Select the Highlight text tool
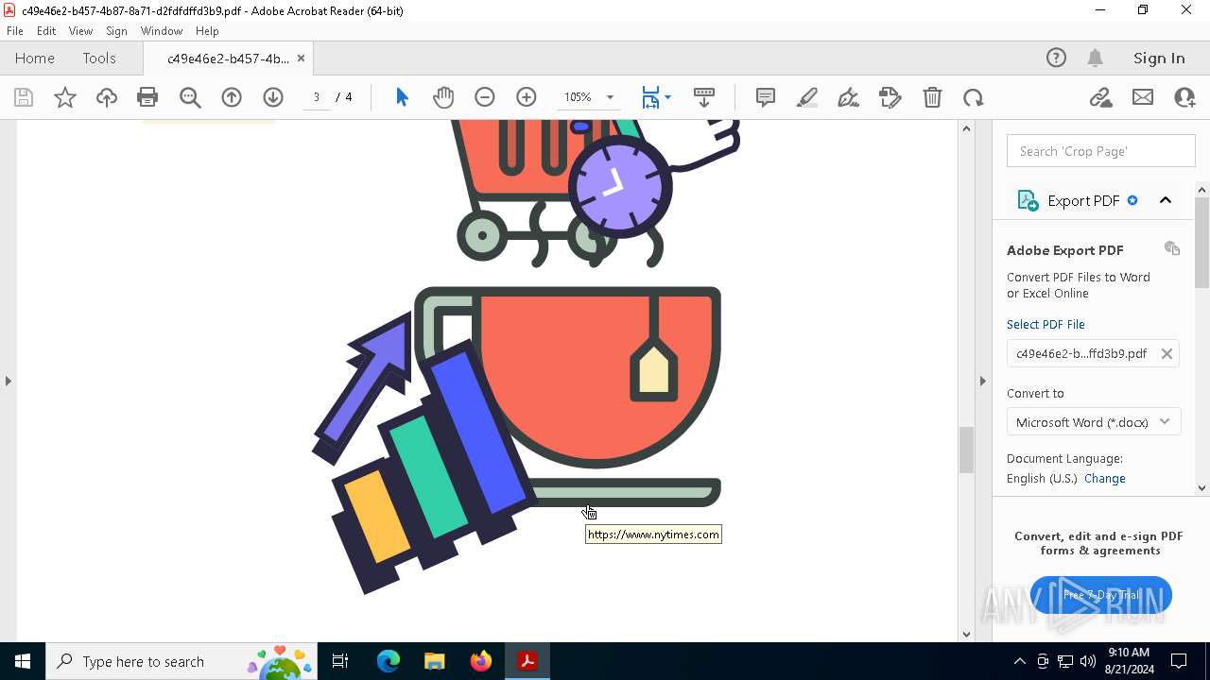Viewport: 1210px width, 680px height. coord(807,97)
